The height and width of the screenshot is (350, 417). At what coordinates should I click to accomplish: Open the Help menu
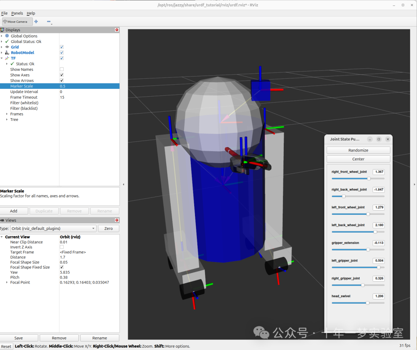[31, 13]
